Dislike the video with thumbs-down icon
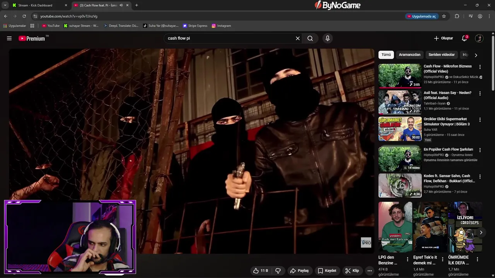This screenshot has height=278, width=495. [x=278, y=271]
